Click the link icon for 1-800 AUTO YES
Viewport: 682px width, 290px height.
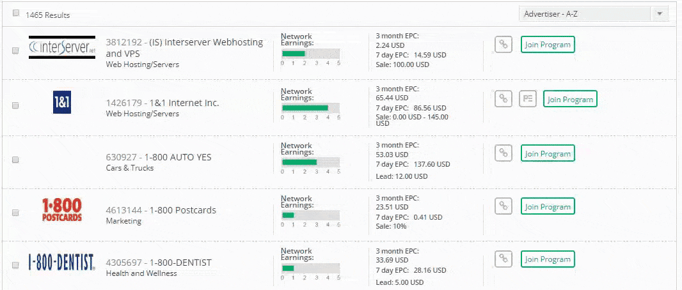[x=504, y=153]
